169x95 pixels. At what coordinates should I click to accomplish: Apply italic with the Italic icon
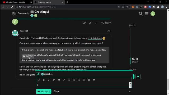tap(49, 80)
